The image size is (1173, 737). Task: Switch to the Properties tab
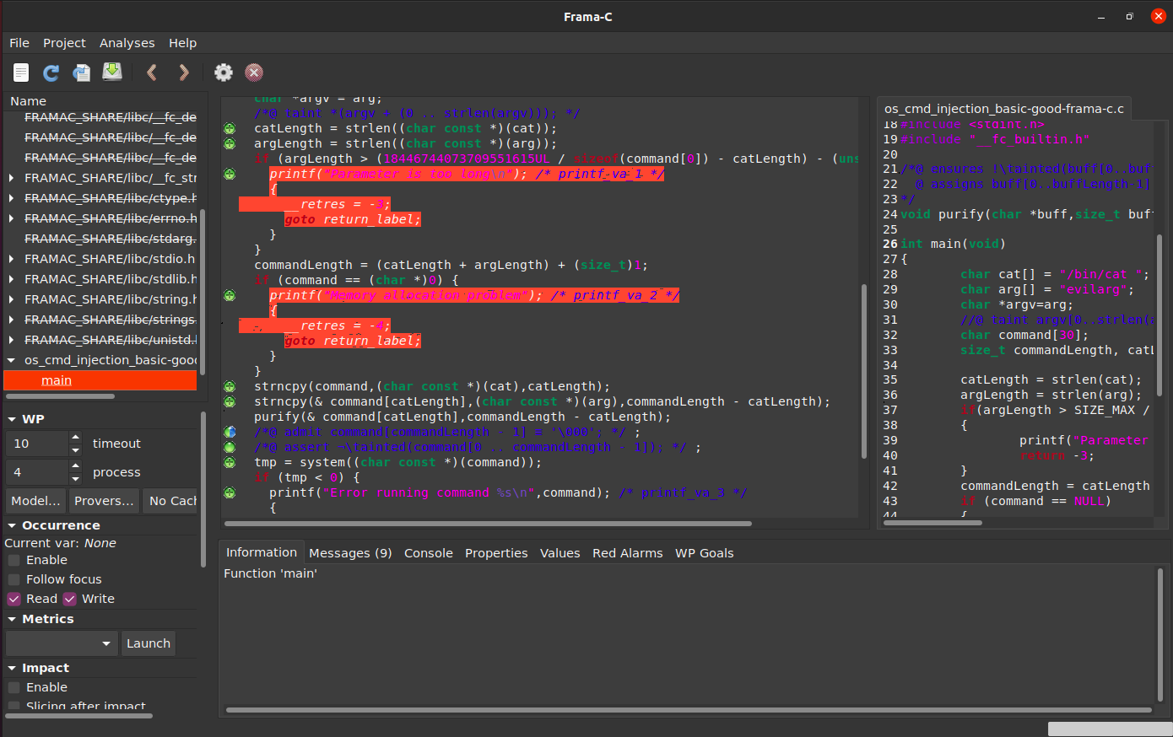click(496, 553)
